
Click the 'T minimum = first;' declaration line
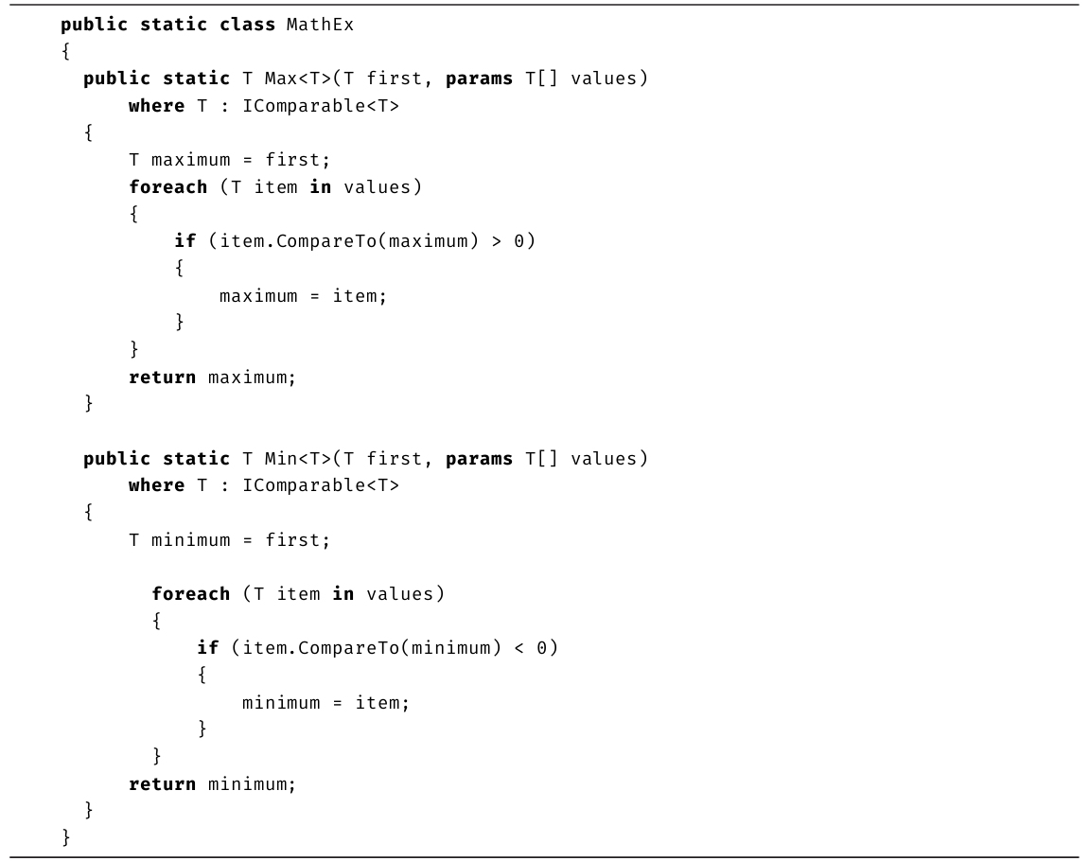click(x=230, y=540)
